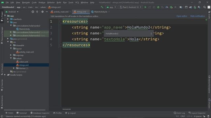
Task: Click the fold marker on line 1
Action: click(61, 21)
